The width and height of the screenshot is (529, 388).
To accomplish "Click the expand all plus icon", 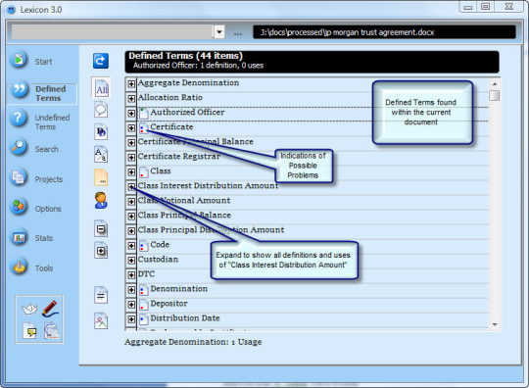I will click(101, 251).
